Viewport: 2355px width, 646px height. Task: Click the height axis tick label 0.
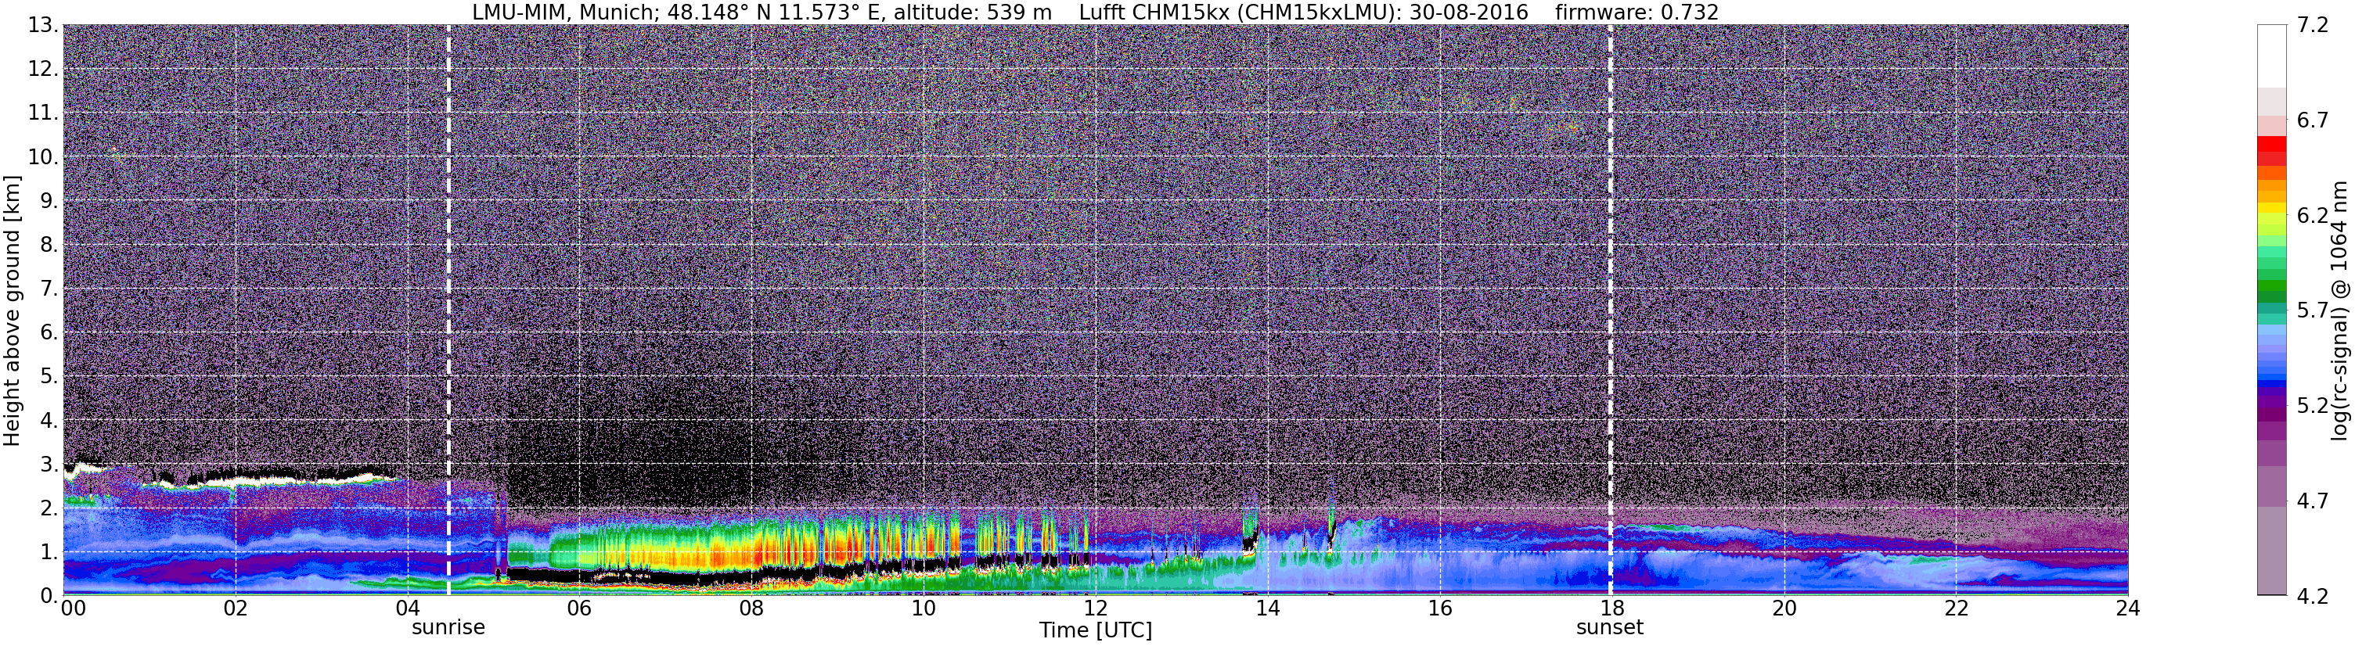[49, 596]
